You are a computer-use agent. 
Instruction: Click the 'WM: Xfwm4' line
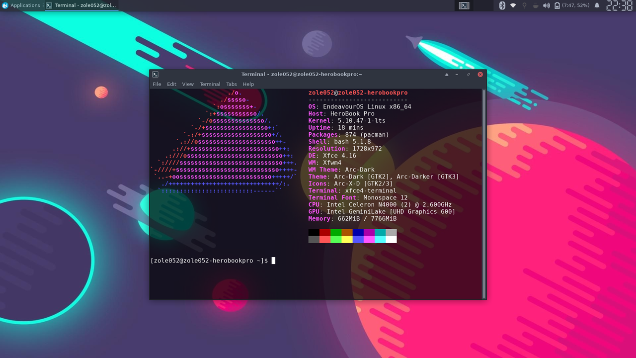click(325, 163)
